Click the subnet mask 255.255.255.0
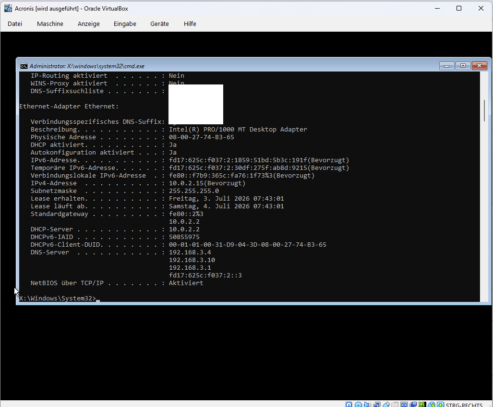This screenshot has width=493, height=407. click(194, 191)
